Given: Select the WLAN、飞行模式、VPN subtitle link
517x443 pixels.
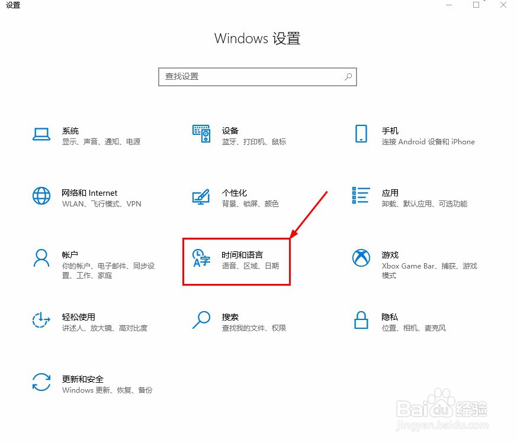Looking at the screenshot, I should [x=101, y=204].
